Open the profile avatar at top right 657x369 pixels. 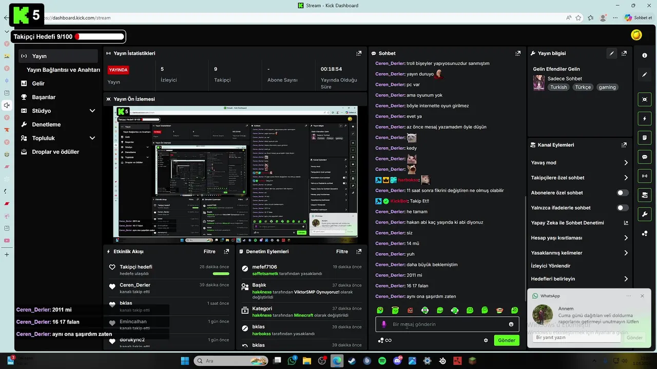(636, 35)
